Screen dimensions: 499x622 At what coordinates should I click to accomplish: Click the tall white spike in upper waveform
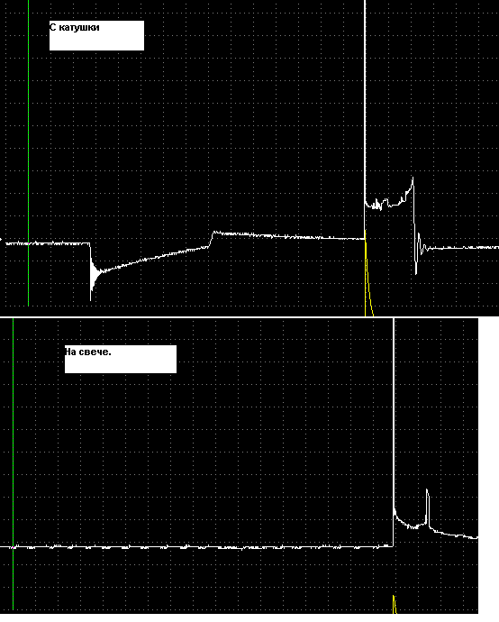click(x=365, y=103)
